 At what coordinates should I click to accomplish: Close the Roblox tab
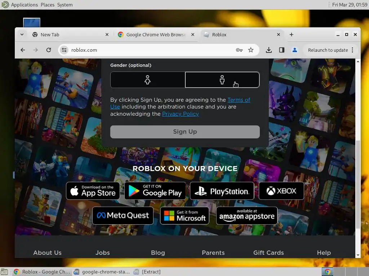tap(279, 35)
